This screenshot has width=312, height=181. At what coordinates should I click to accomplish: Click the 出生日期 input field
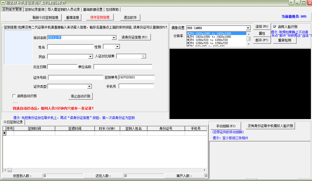coord(62,67)
